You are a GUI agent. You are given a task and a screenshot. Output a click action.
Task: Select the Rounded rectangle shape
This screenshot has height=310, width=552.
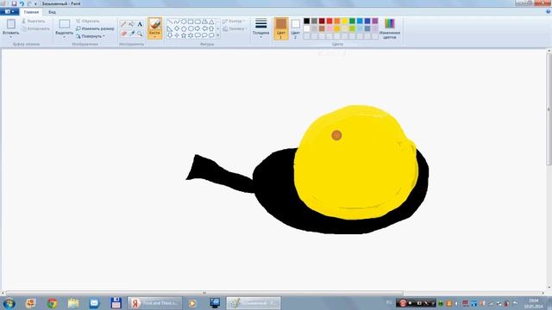pos(198,22)
